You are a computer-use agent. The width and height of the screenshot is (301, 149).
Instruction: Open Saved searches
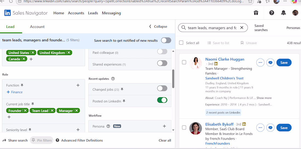click(261, 28)
